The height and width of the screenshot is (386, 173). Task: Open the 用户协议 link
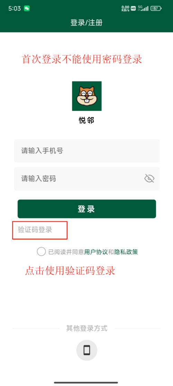(96, 252)
